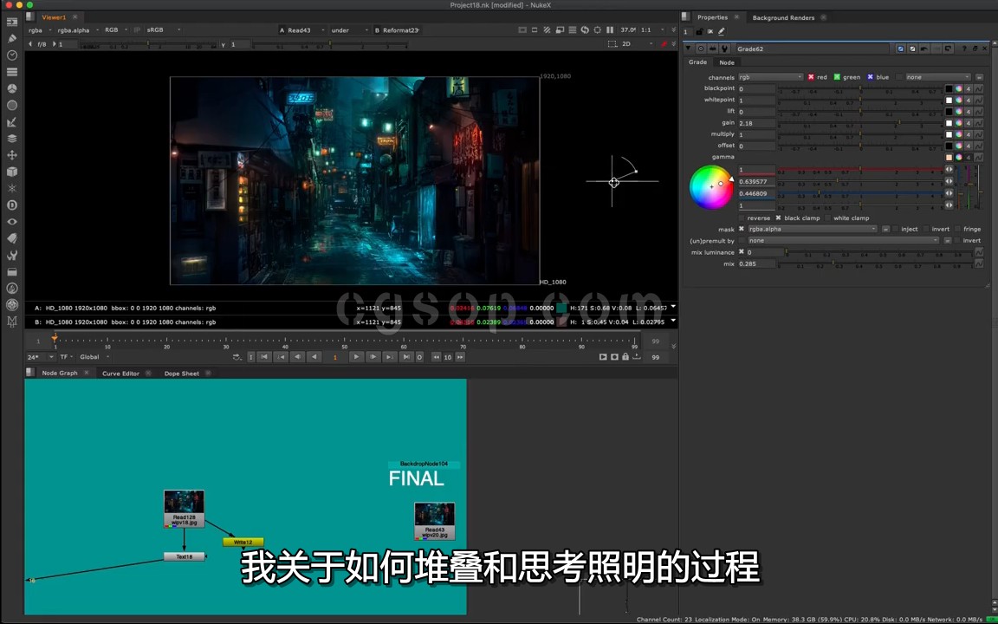The width and height of the screenshot is (998, 624).
Task: Click the gamma color wheel
Action: (x=711, y=187)
